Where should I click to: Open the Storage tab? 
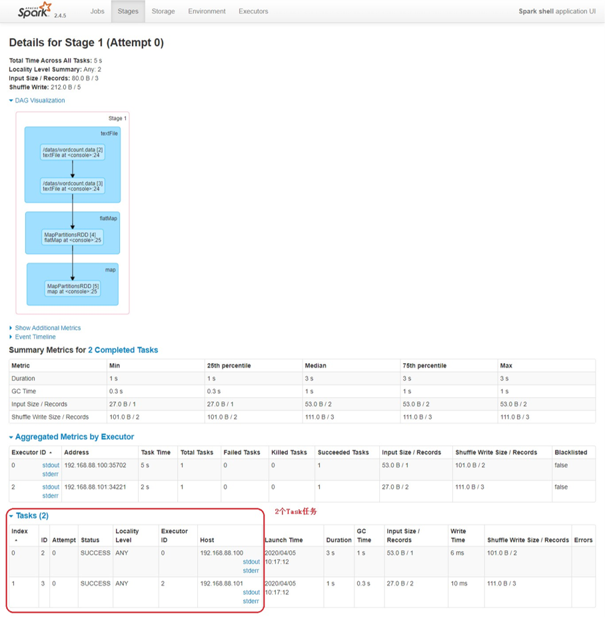pyautogui.click(x=163, y=11)
